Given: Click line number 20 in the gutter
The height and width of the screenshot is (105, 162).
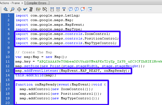Looking at the screenshot, I should 8,103.
